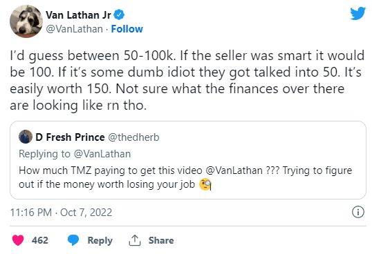Click the share upload arrow icon
This screenshot has height=254, width=372.
135,240
